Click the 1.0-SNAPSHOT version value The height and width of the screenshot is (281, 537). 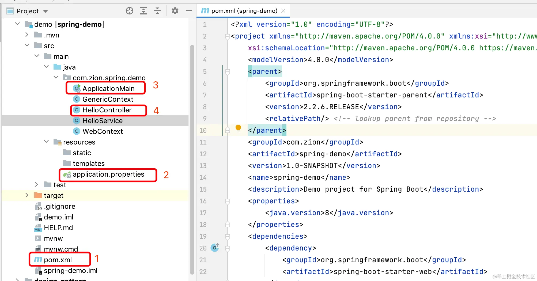pos(312,166)
